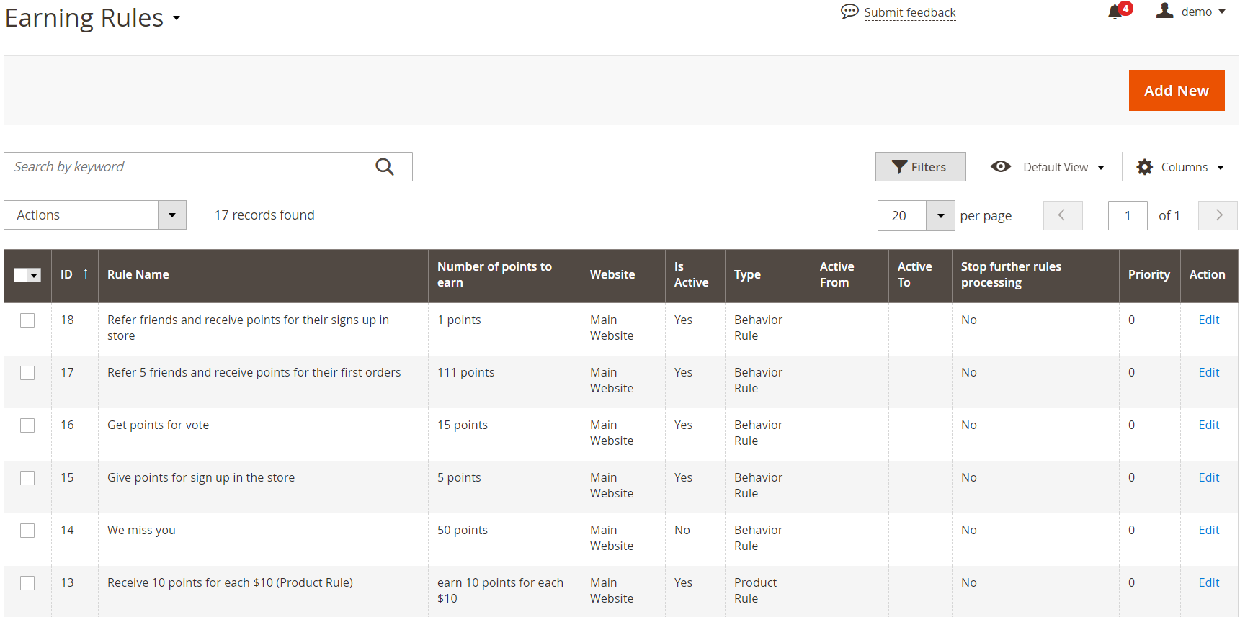The image size is (1240, 617).
Task: Sort by Number of points to earn header
Action: [504, 275]
